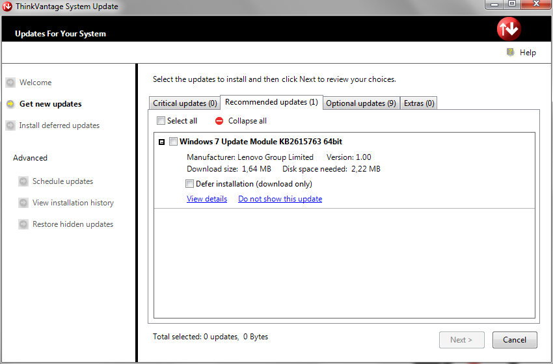Click the Help question mark icon
The image size is (553, 364).
point(511,52)
